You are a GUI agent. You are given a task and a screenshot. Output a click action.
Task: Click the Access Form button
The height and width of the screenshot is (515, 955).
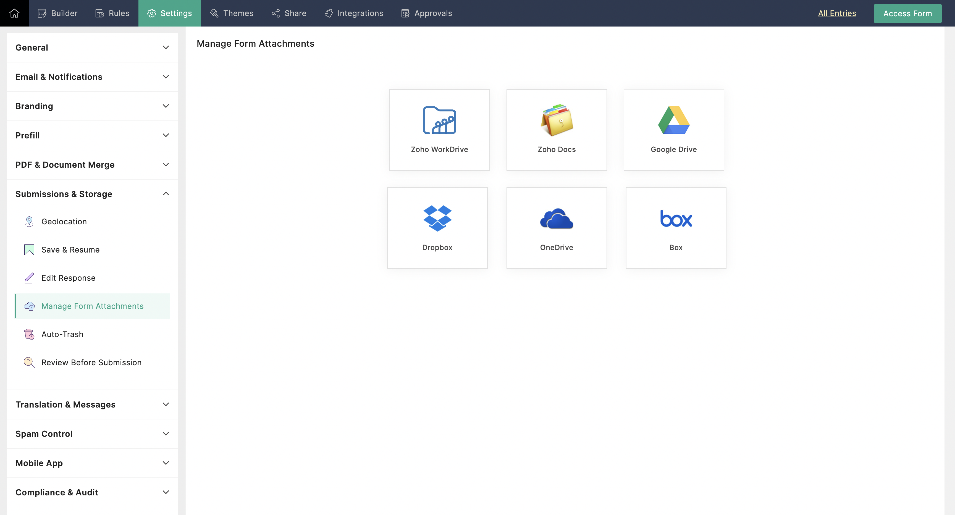[x=907, y=13]
